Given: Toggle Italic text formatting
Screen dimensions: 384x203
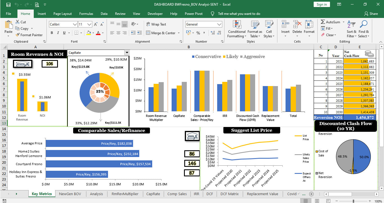Looking at the screenshot, I should [58, 33].
